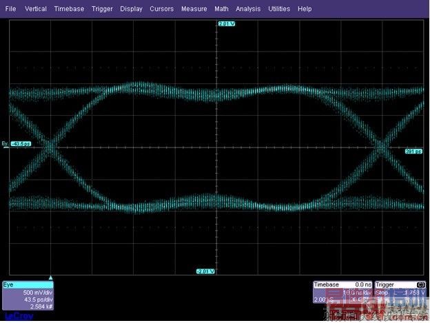430x323 pixels.
Task: Open the Timebase descriptor box
Action: point(342,292)
